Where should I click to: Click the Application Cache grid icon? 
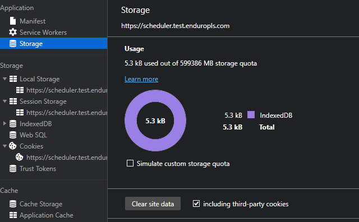[x=13, y=215]
